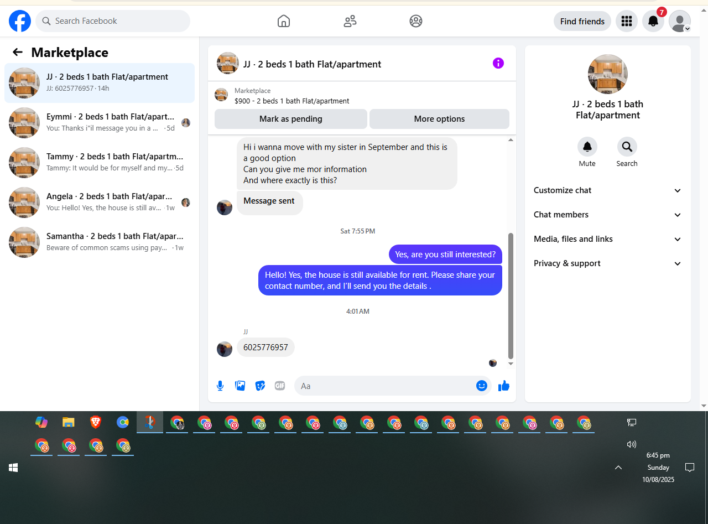The width and height of the screenshot is (708, 524).
Task: Choose a sticker using sticker icon
Action: tap(260, 386)
